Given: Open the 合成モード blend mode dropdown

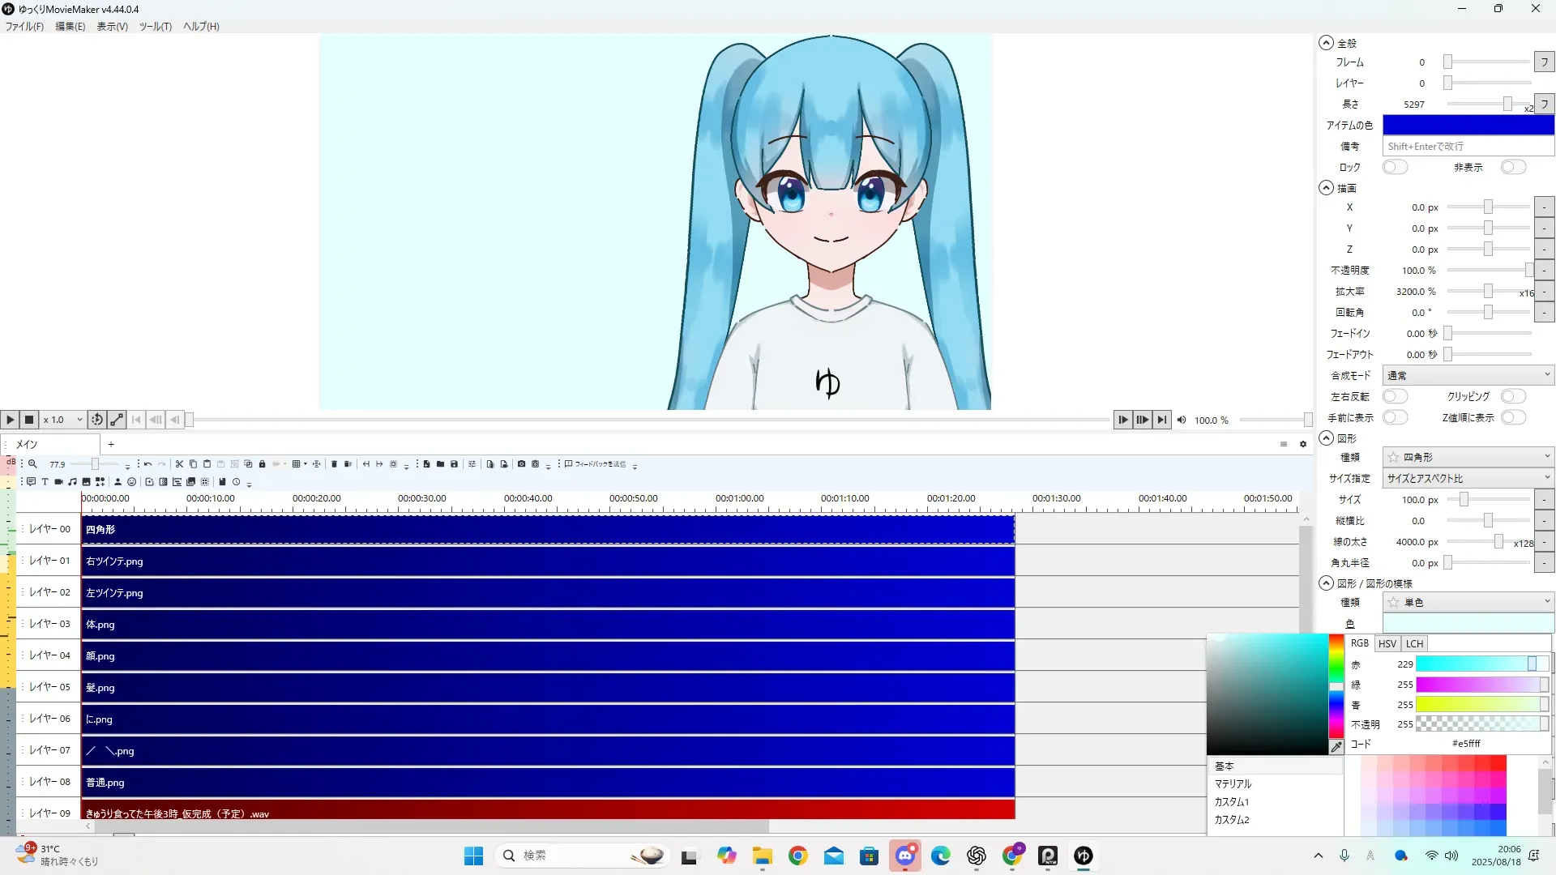Looking at the screenshot, I should tap(1468, 375).
